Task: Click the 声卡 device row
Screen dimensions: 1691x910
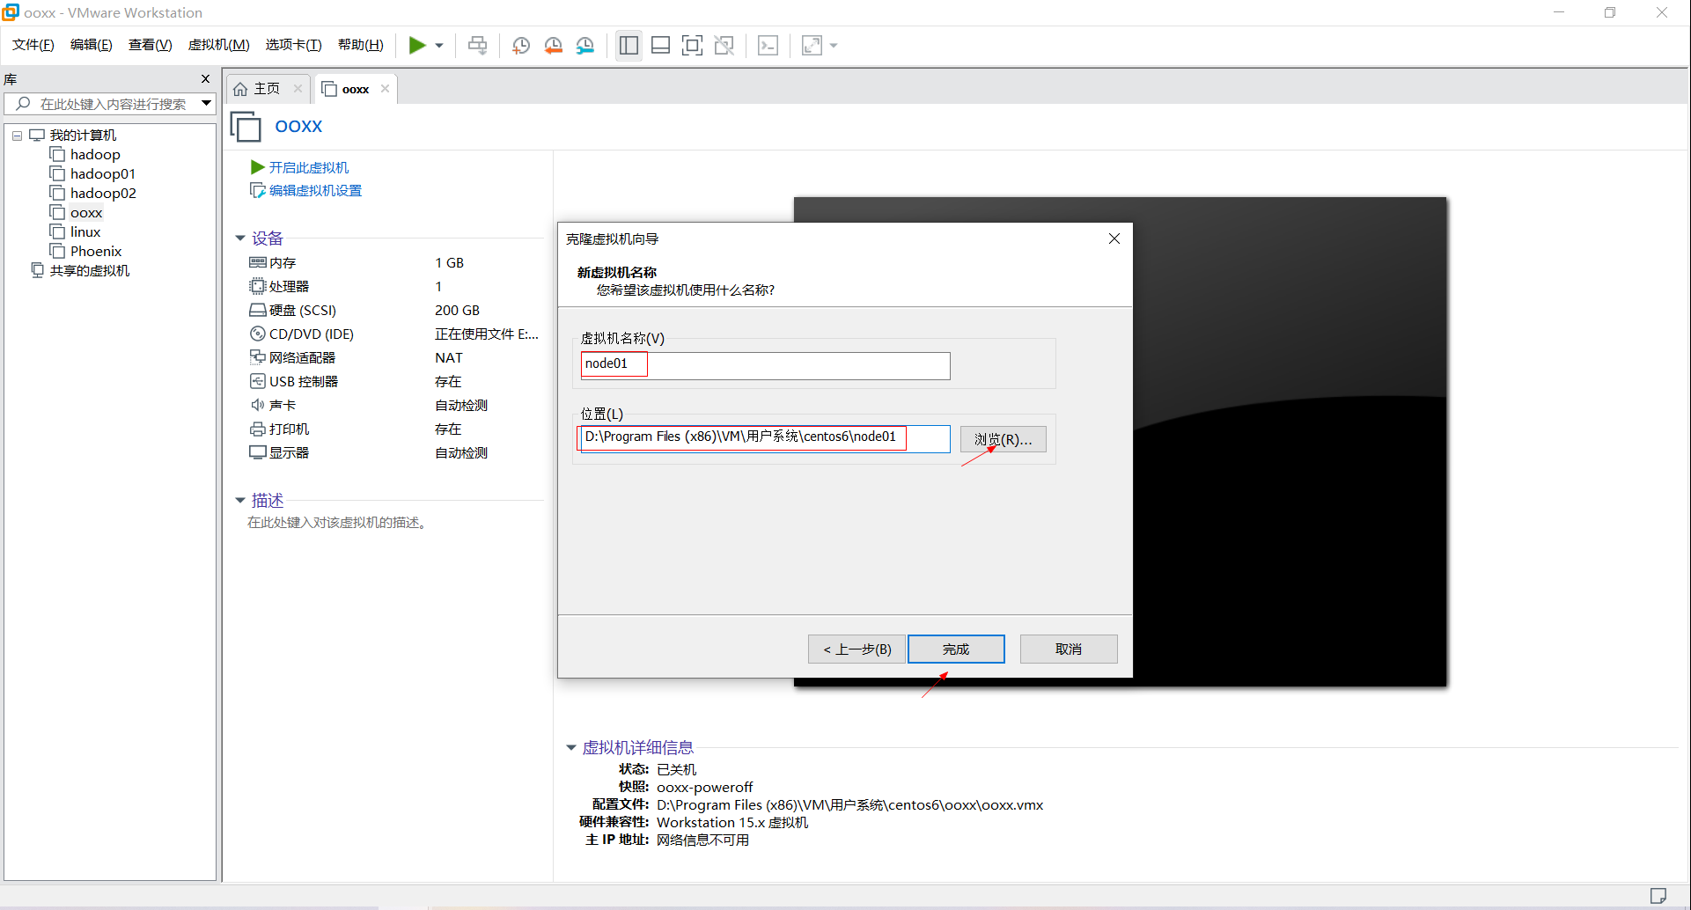Action: (394, 405)
